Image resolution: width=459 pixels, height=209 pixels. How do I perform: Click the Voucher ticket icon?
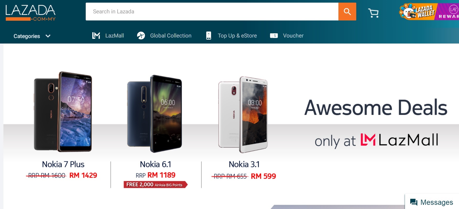(x=274, y=35)
